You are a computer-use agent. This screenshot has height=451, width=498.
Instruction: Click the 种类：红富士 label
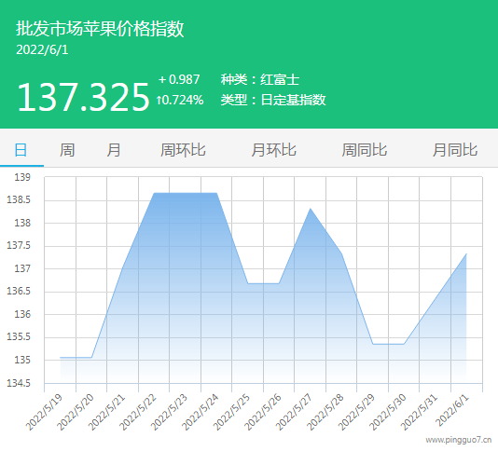pos(260,79)
